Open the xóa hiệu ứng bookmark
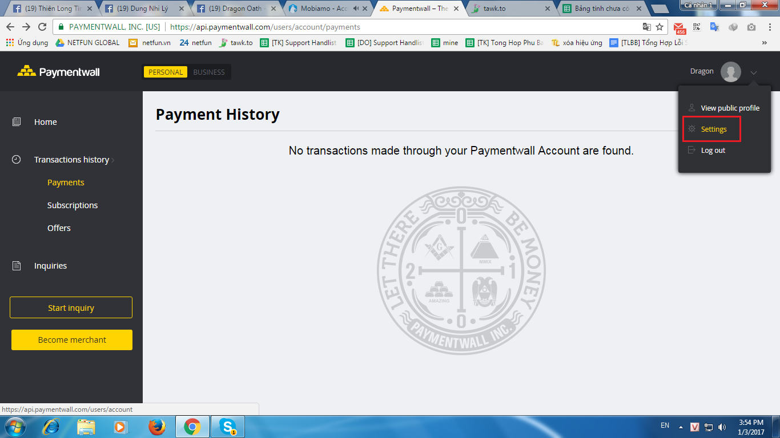The height and width of the screenshot is (438, 780). [x=577, y=43]
